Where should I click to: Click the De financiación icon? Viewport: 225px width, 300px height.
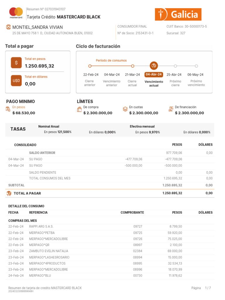click(x=171, y=109)
